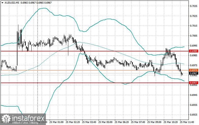Screen dimensions: 199x125
Task: Click the 25 Mar 07:40 time label
Action: coord(138,122)
